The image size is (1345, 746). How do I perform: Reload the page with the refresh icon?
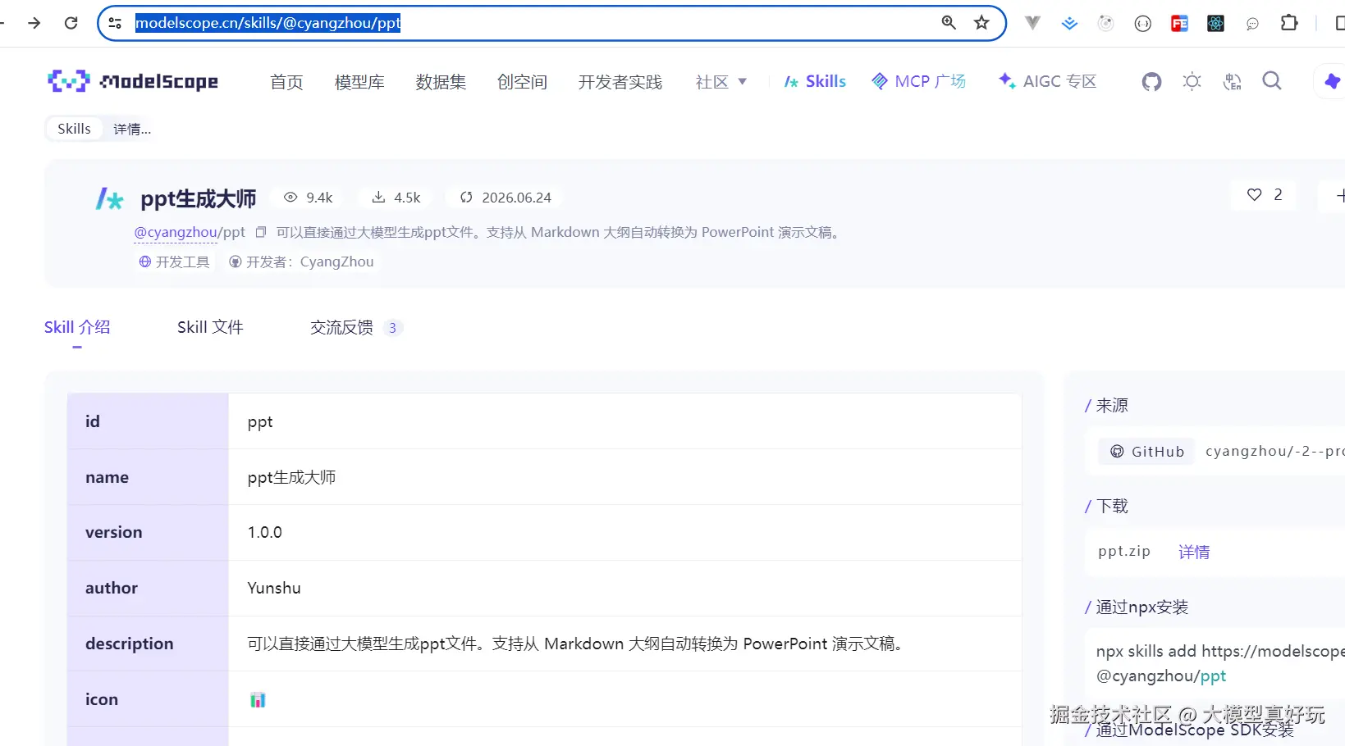[x=71, y=23]
